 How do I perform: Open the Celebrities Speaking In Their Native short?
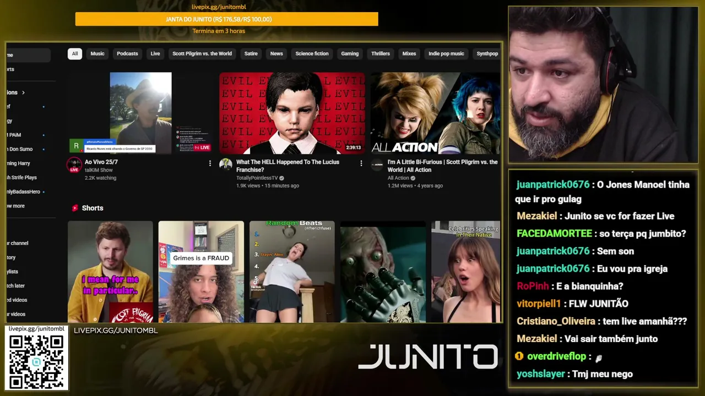[x=466, y=272]
